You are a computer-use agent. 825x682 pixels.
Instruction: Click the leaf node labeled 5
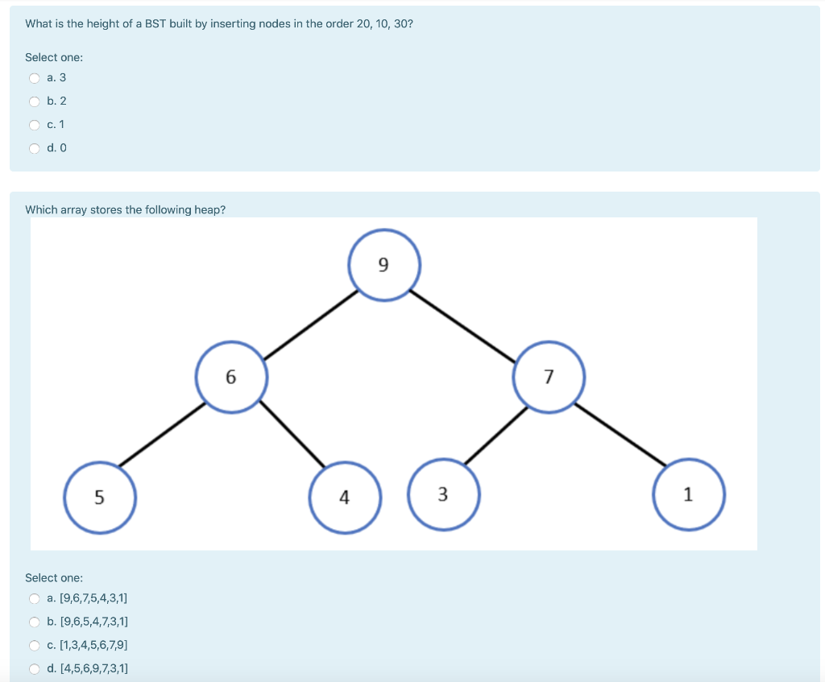pyautogui.click(x=100, y=497)
